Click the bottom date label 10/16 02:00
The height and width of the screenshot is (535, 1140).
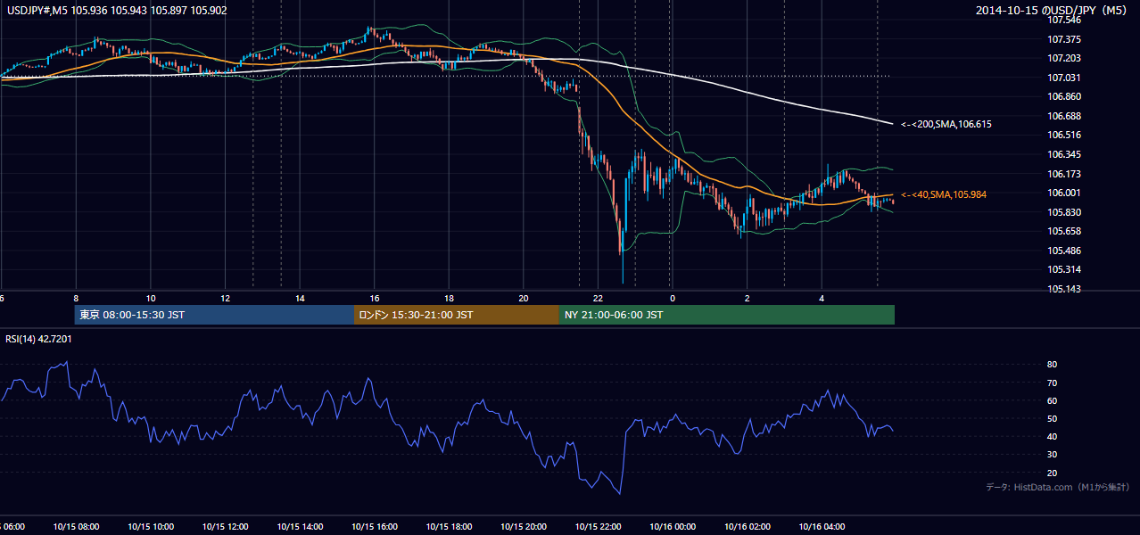pyautogui.click(x=748, y=527)
